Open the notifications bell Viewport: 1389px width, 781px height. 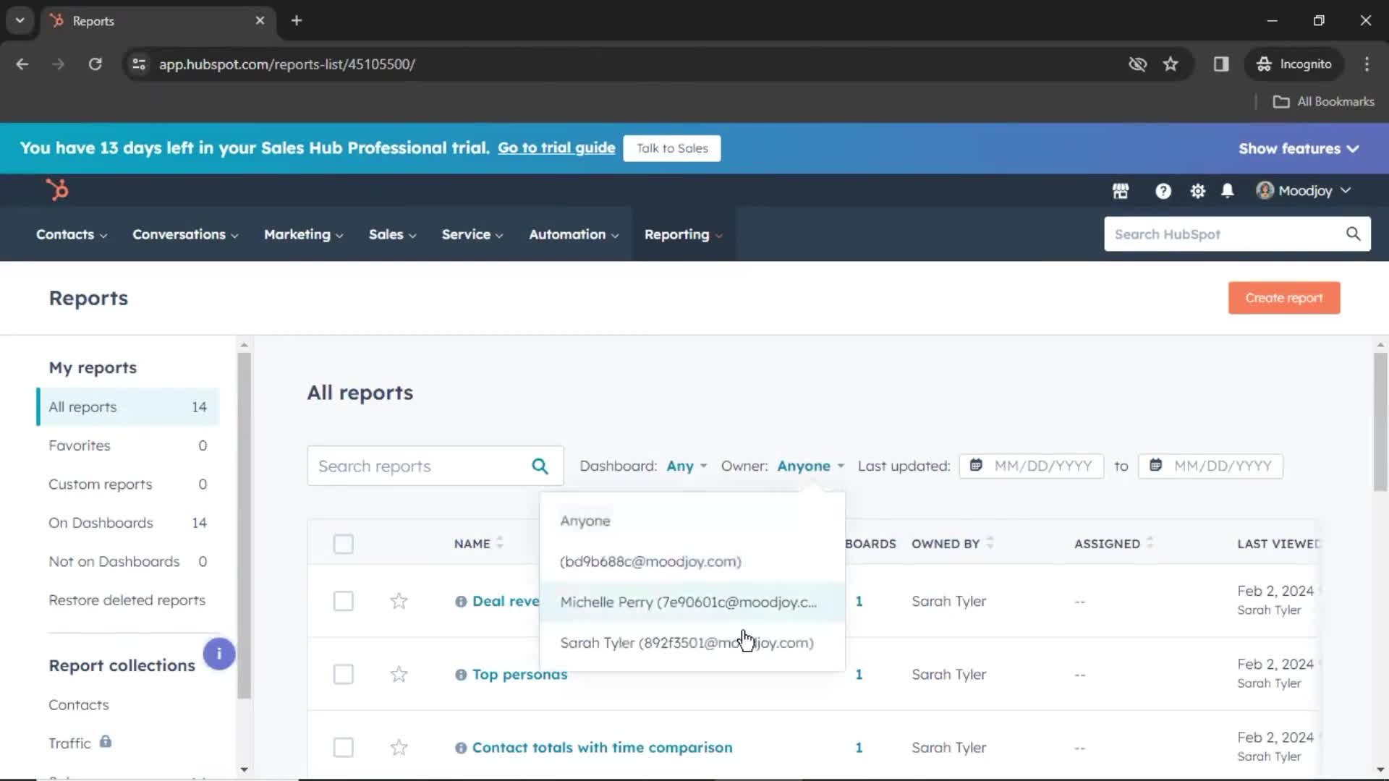point(1228,191)
